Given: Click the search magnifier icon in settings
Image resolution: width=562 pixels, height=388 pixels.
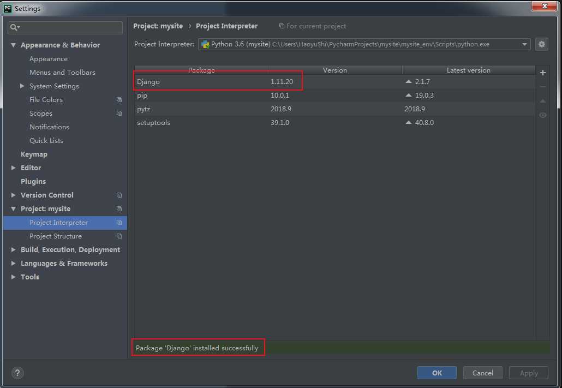Looking at the screenshot, I should pyautogui.click(x=15, y=27).
